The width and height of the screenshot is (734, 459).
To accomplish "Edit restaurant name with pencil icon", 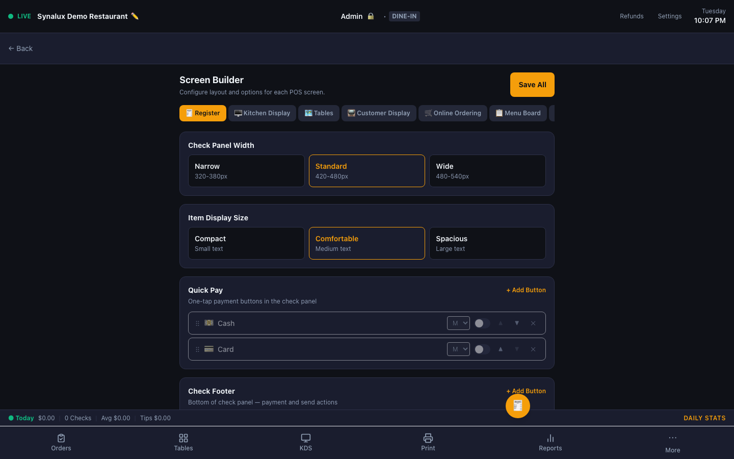I will pos(135,16).
